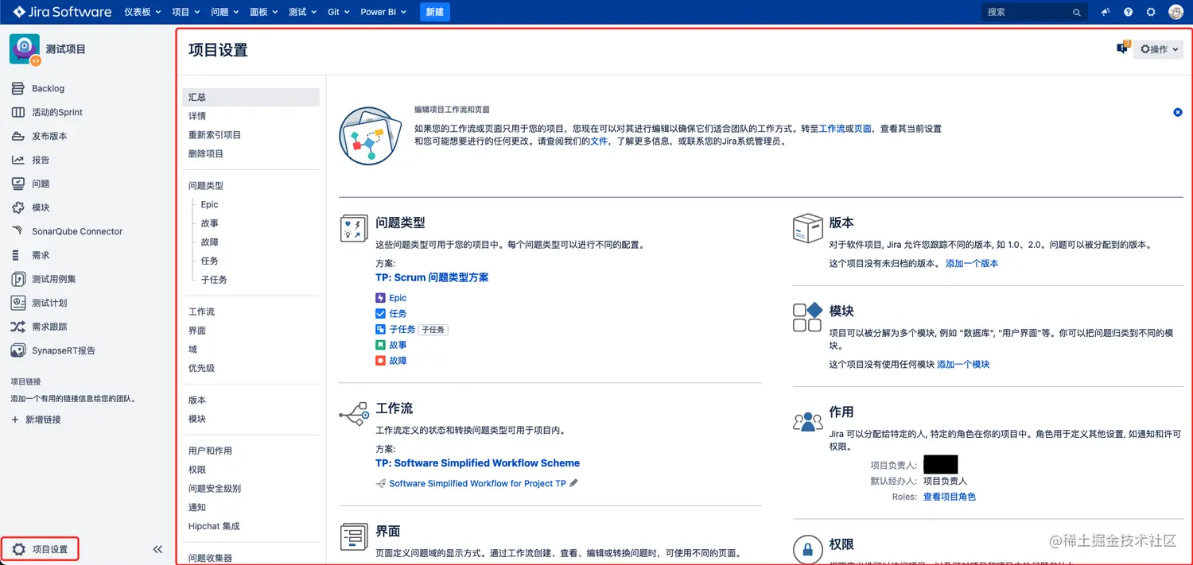Open the 项目 dropdown menu
The image size is (1193, 565).
(185, 12)
